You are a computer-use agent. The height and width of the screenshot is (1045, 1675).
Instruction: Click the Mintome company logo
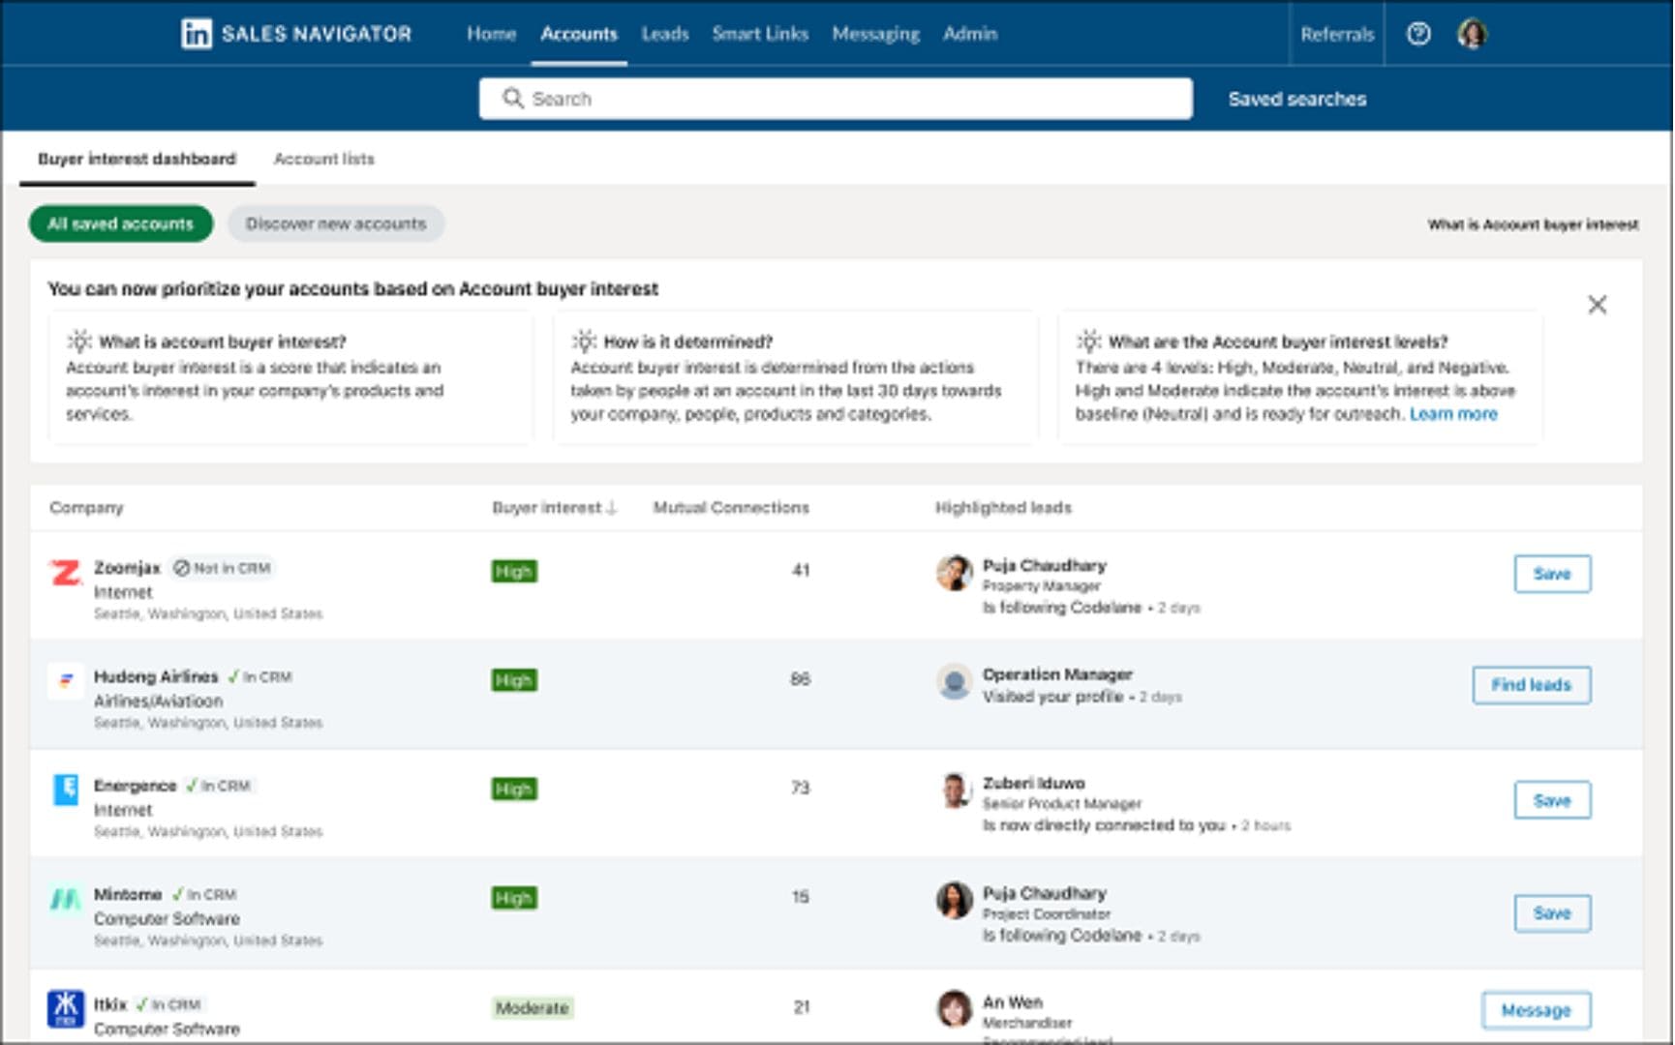point(66,899)
